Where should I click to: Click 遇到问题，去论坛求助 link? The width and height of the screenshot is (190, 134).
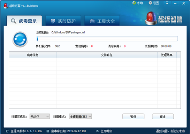170,131
